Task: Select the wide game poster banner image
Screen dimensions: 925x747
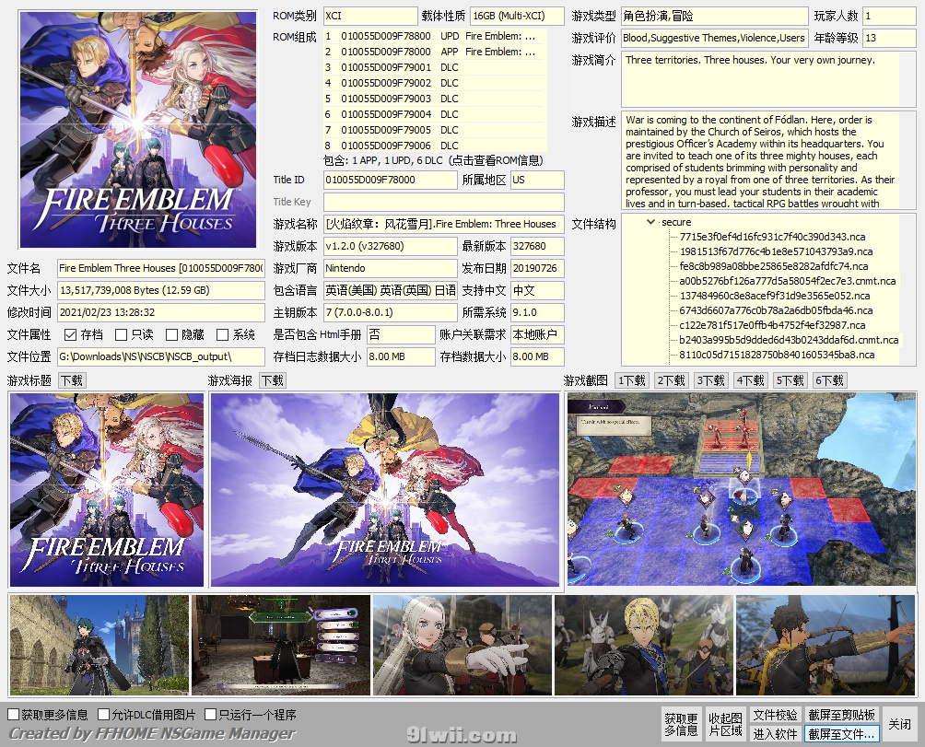Action: point(385,490)
